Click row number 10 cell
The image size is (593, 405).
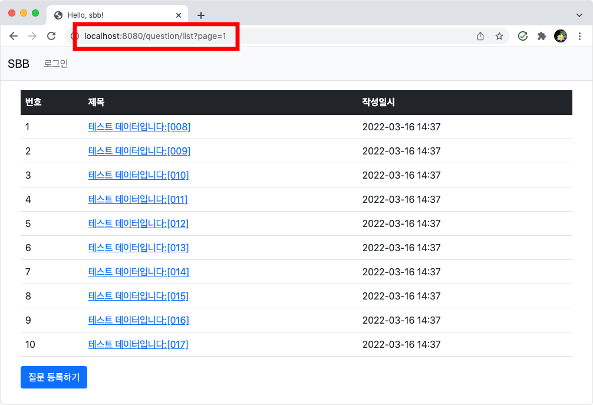tap(30, 344)
